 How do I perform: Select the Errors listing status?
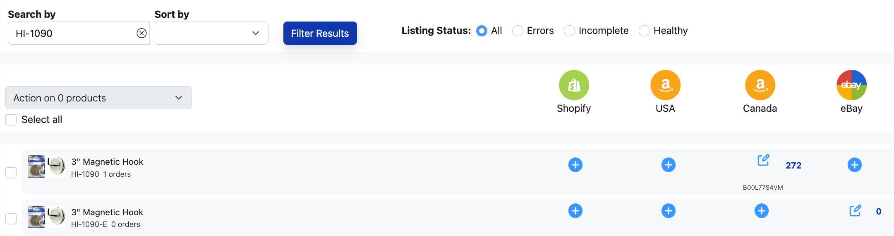tap(518, 31)
